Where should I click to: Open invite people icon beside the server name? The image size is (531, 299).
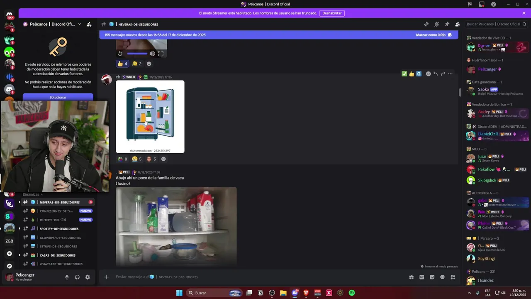[89, 24]
